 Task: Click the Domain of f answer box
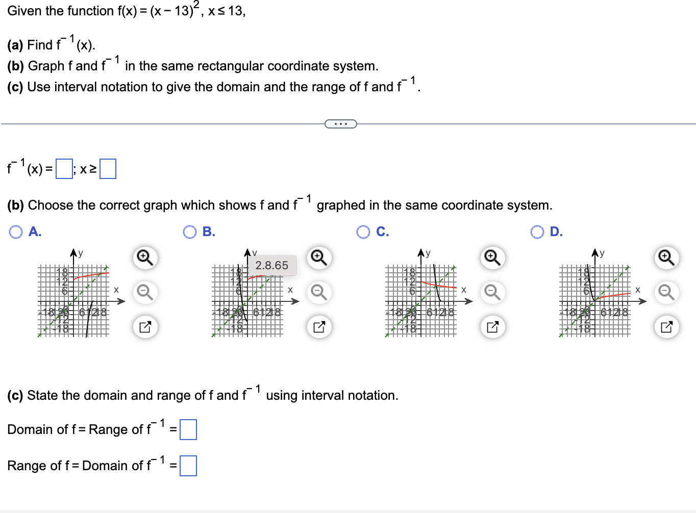(189, 430)
